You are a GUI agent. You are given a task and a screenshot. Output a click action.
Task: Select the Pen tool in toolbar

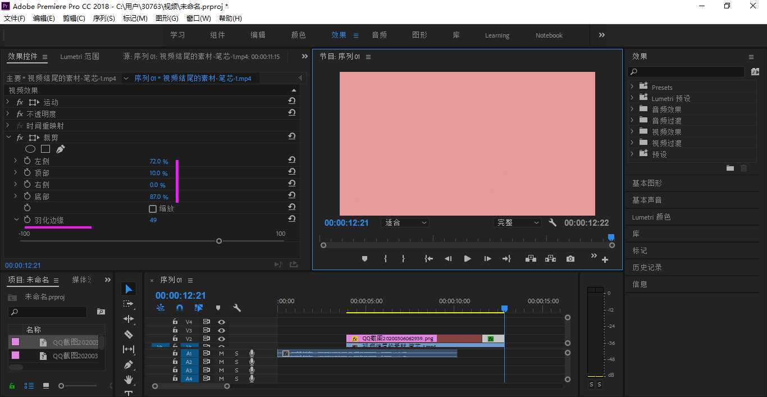(129, 364)
